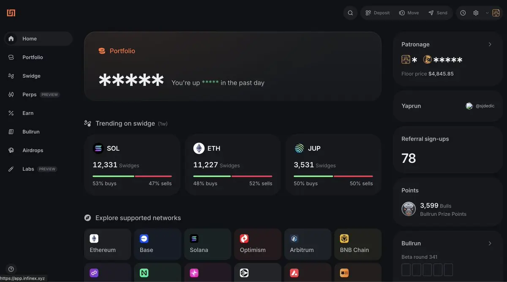Click the Referral sign-ups count 78
507x282 pixels.
(409, 158)
